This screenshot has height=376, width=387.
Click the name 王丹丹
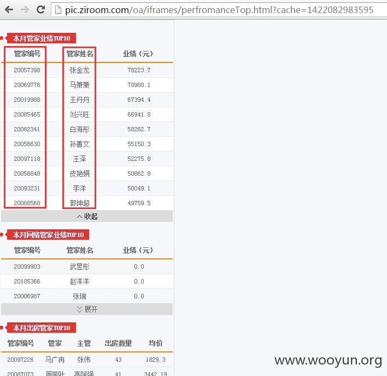[x=79, y=100]
